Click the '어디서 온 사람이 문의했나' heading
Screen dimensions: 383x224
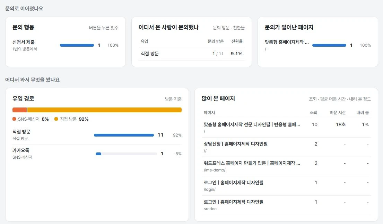pos(168,27)
